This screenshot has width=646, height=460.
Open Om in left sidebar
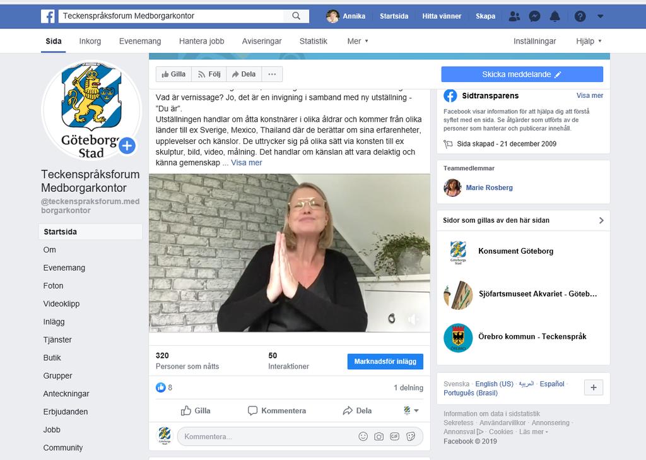49,250
